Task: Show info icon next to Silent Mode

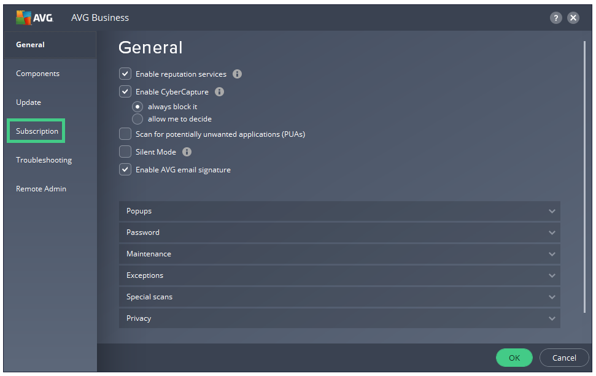Action: pos(187,152)
